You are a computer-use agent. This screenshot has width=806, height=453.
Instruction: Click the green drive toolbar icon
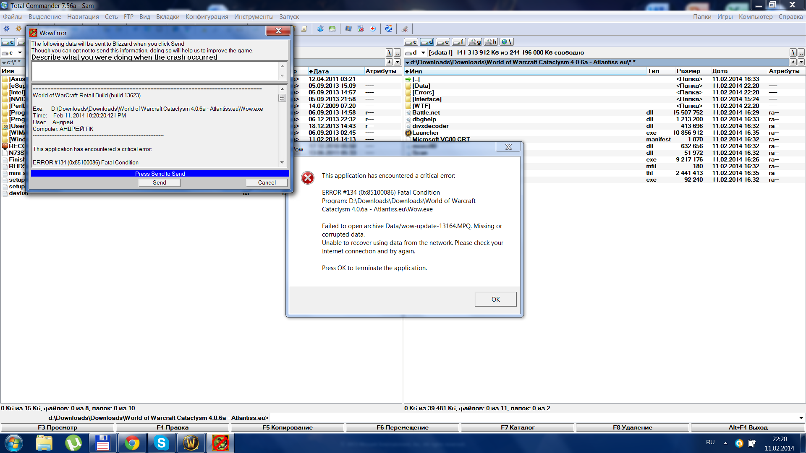tap(332, 29)
